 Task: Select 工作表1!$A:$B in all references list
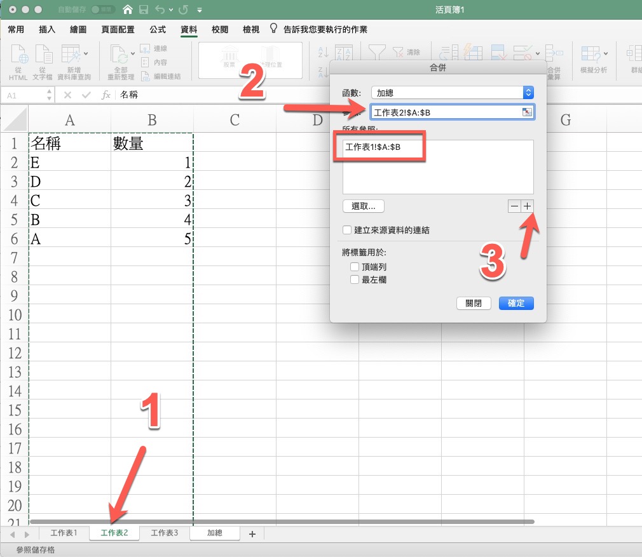[373, 147]
